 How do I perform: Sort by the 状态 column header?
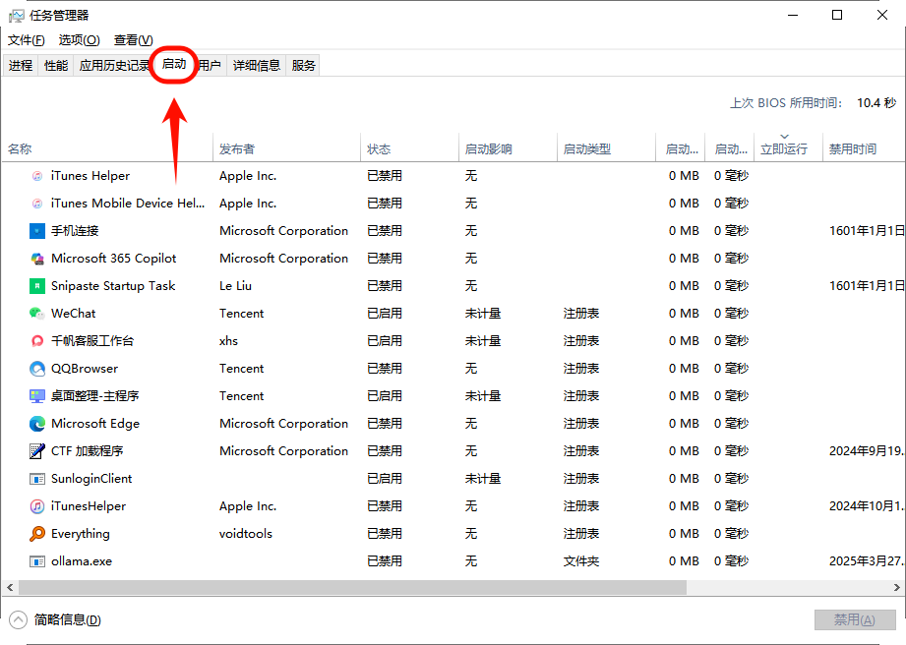[409, 149]
